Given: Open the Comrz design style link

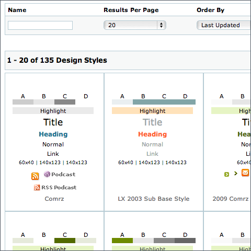Looking at the screenshot, I should coord(54,199).
